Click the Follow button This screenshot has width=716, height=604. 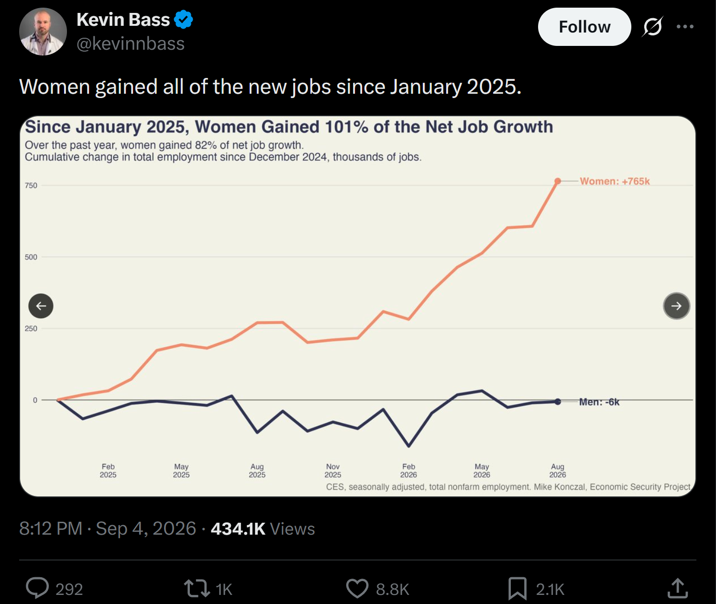(584, 27)
